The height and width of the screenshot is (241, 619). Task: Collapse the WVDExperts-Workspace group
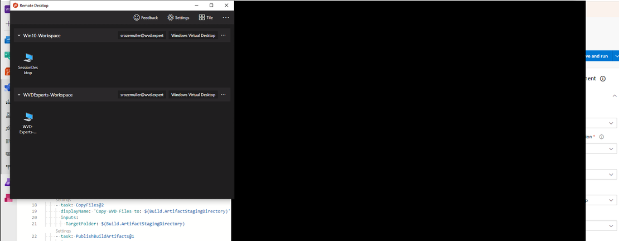[x=19, y=95]
